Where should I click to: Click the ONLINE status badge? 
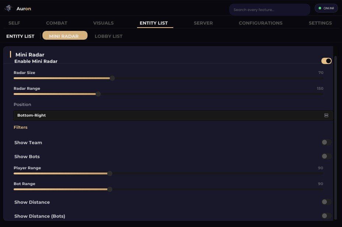coord(326,8)
